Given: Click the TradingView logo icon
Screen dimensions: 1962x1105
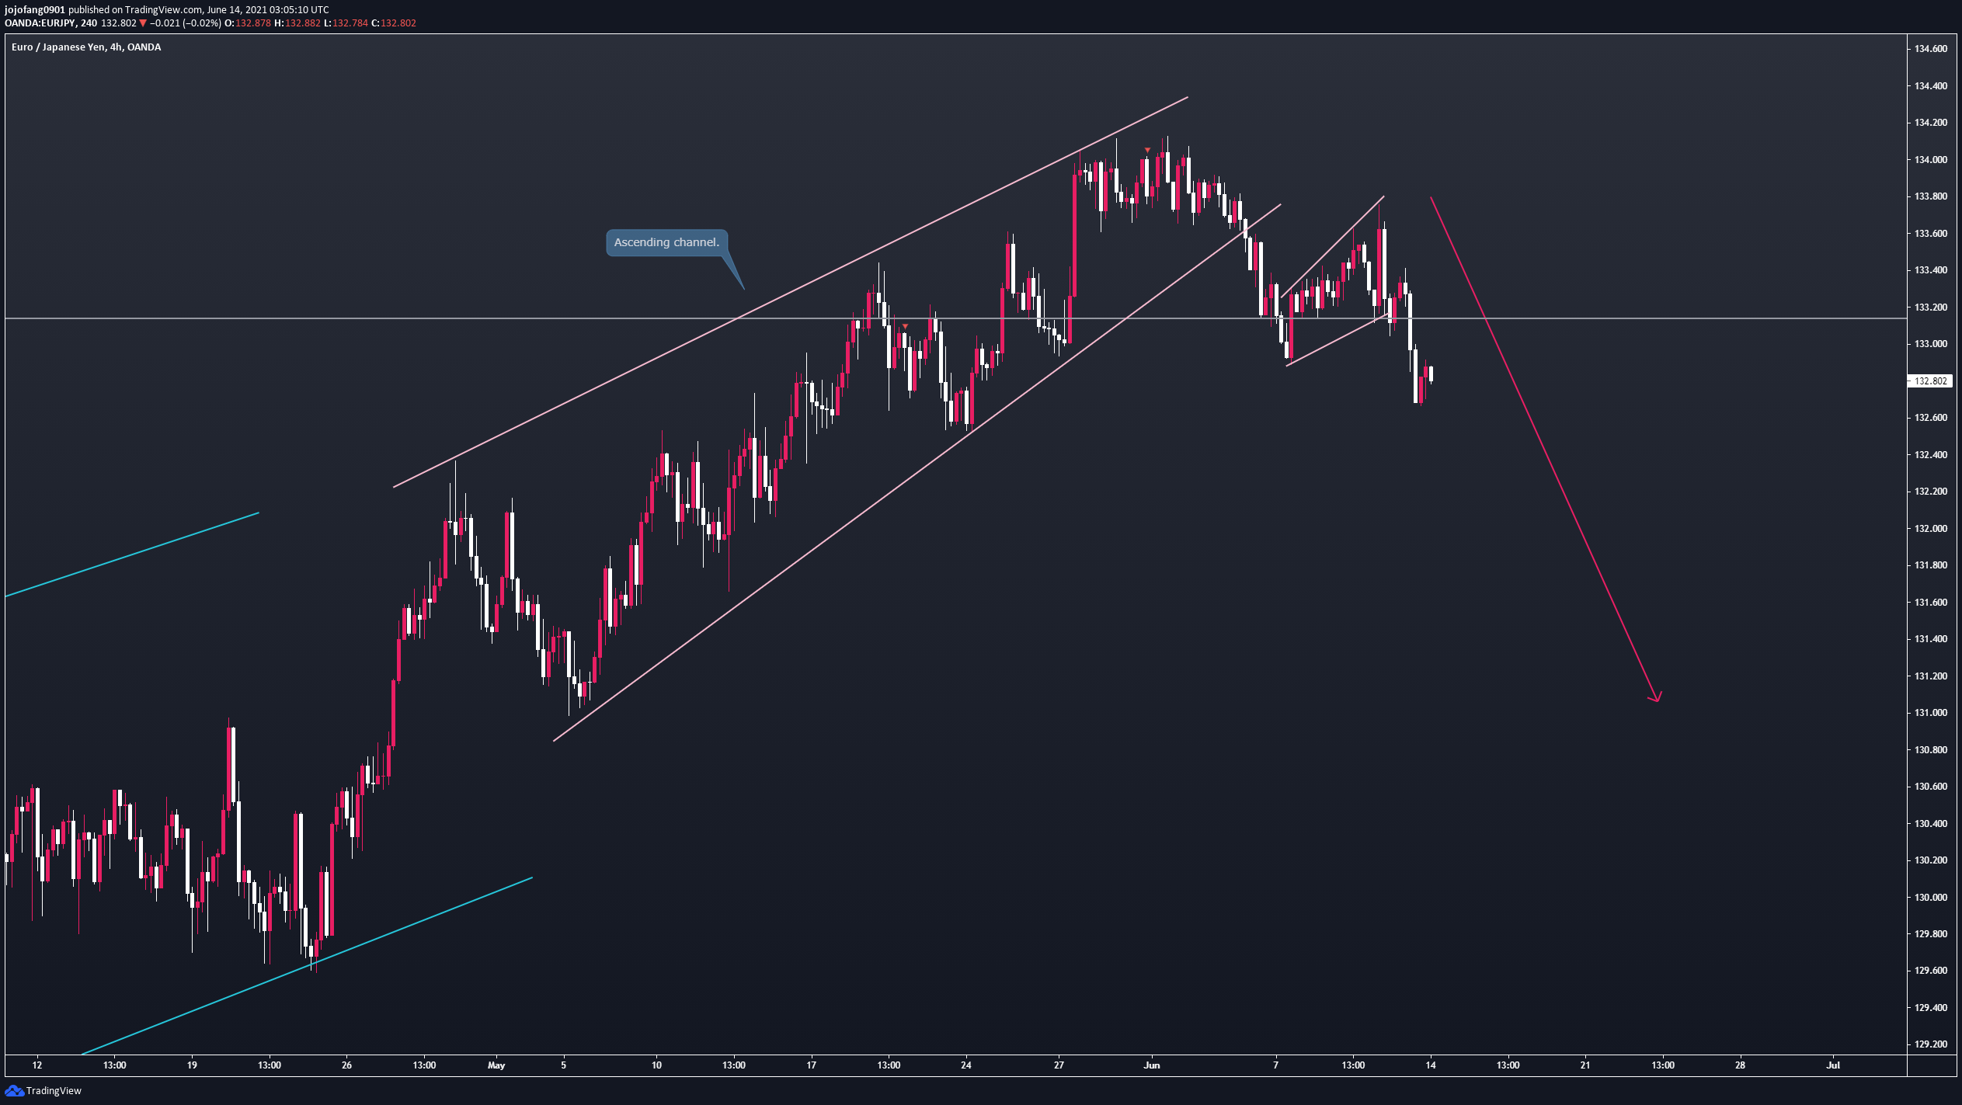Looking at the screenshot, I should pos(14,1090).
